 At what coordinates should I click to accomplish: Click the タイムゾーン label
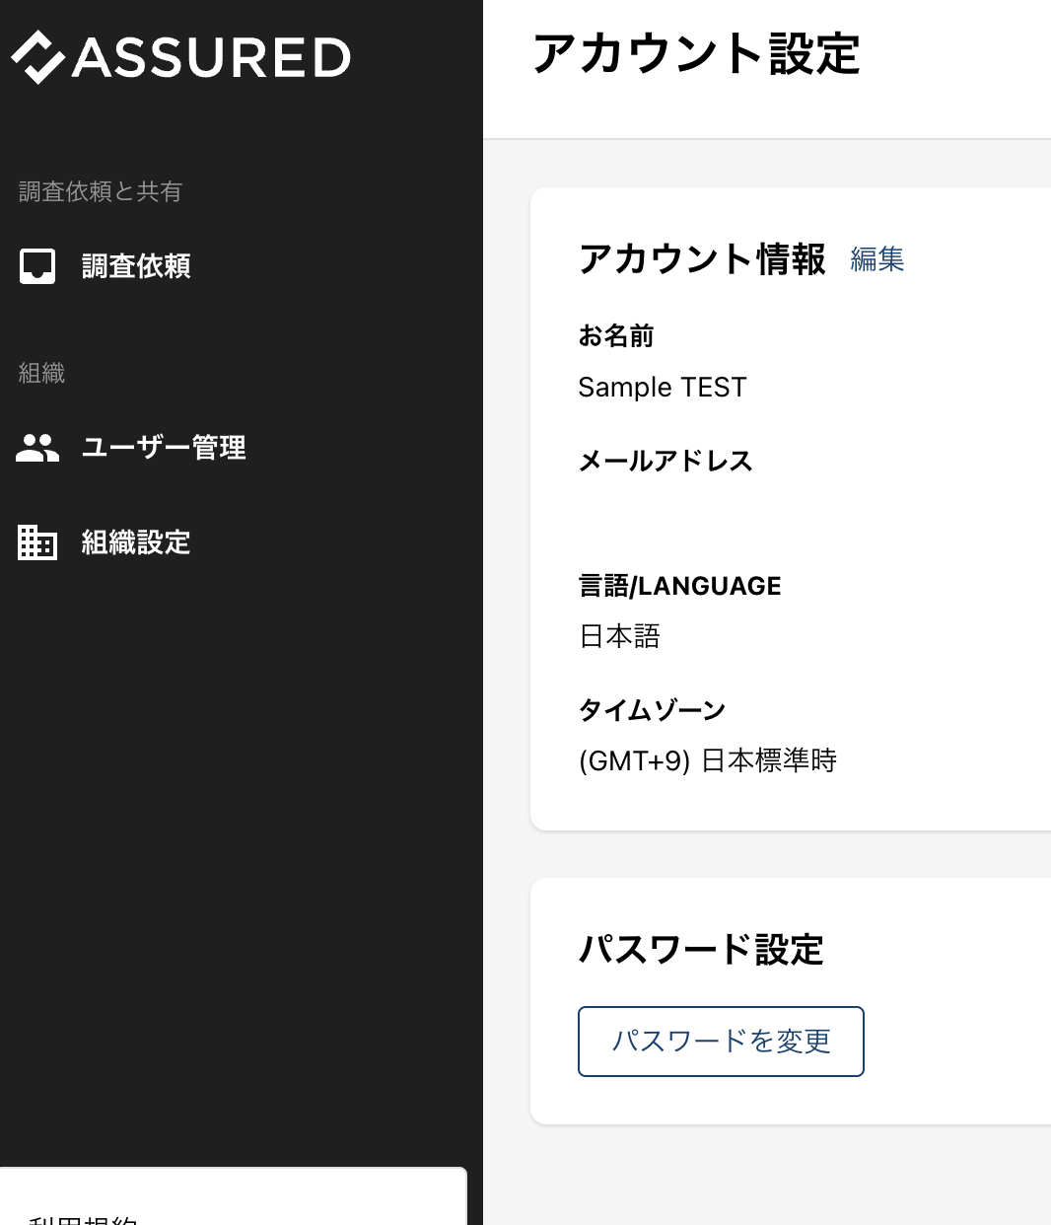click(652, 710)
